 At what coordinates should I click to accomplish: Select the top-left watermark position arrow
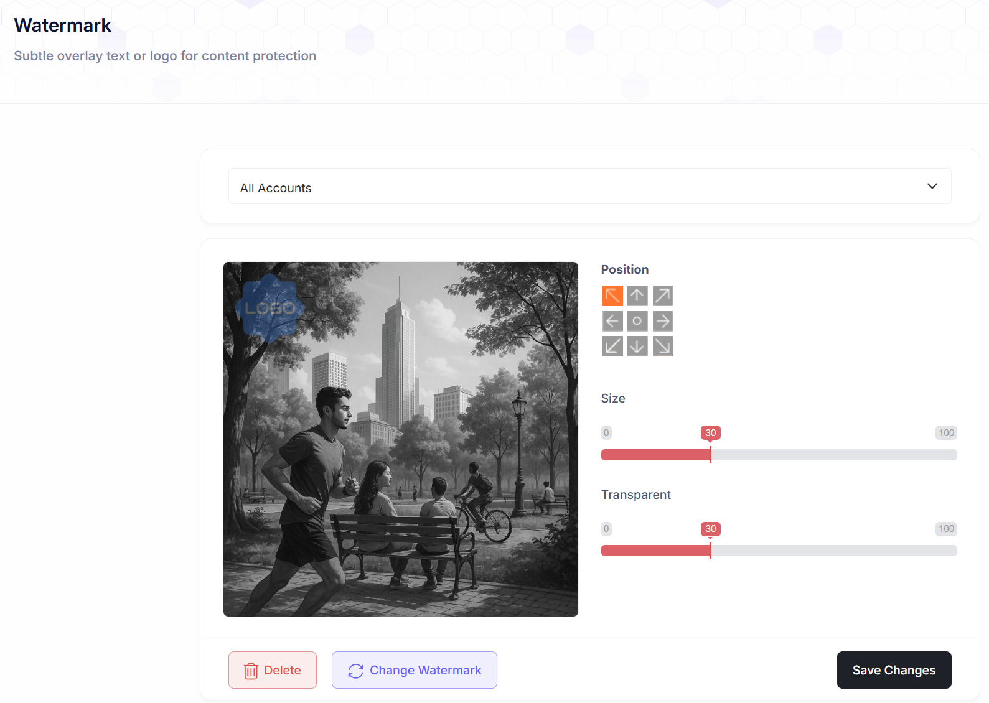[612, 296]
